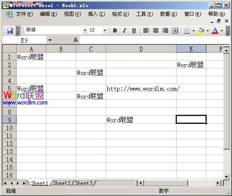Switch to Sheet3 tab
The height and width of the screenshot is (196, 232).
coord(84,183)
